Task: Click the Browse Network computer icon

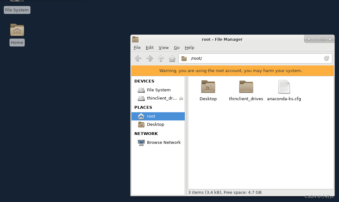Action: (141, 143)
